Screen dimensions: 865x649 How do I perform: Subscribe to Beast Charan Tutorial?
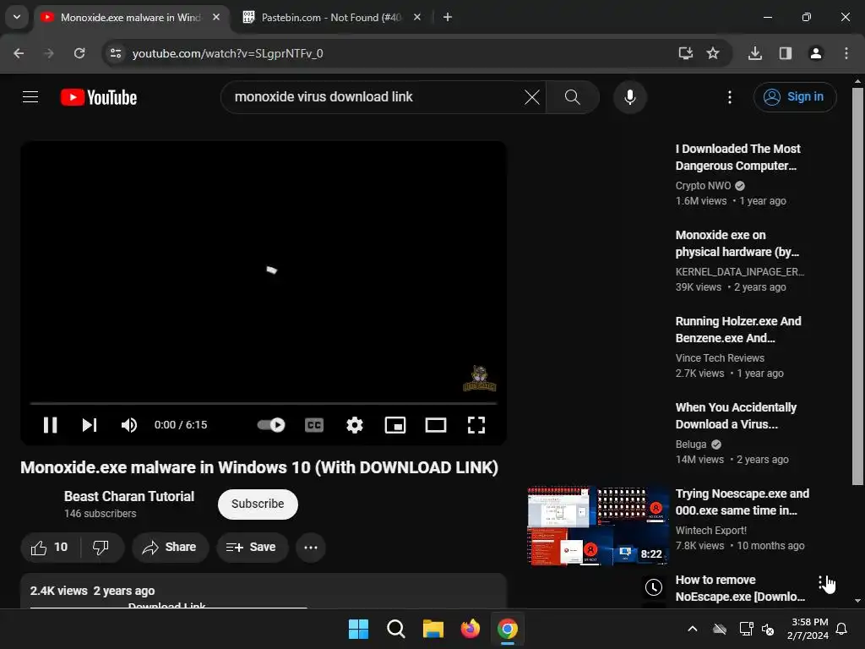(x=258, y=504)
